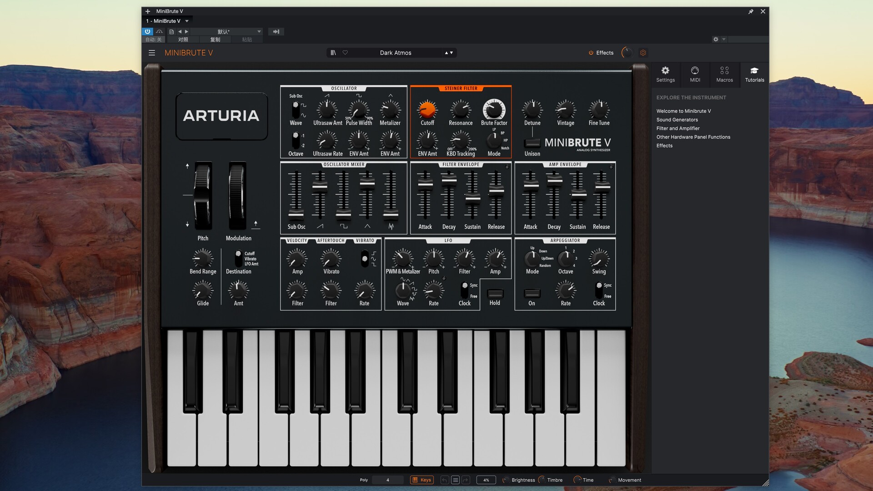
Task: Toggle the LFO Clock Sync/Free switch
Action: click(x=465, y=290)
